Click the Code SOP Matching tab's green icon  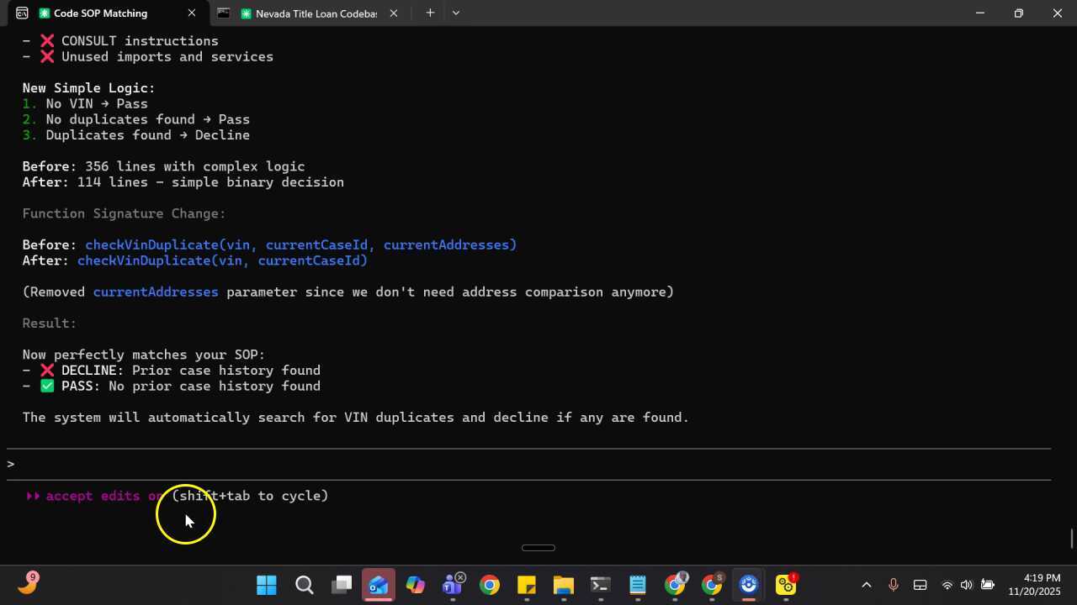44,13
